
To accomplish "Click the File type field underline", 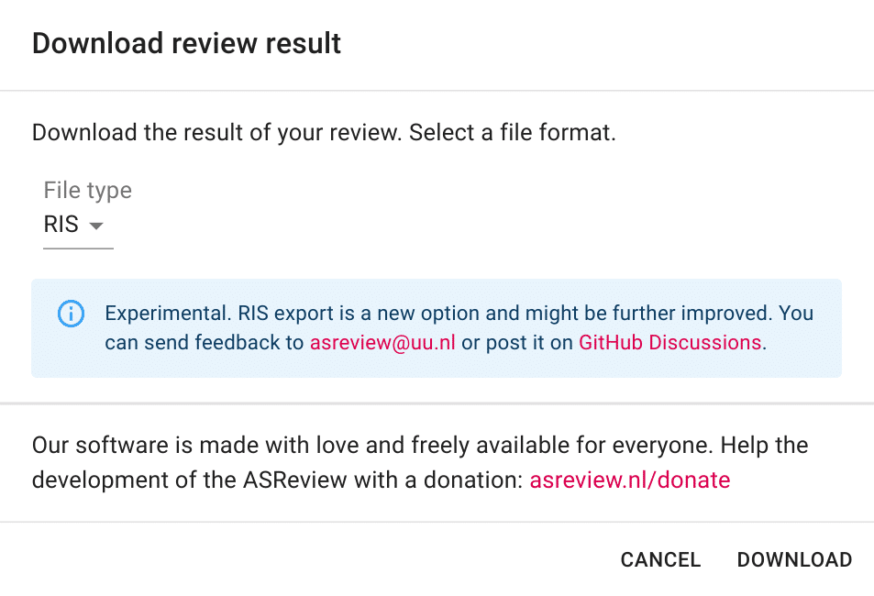I will 78,246.
